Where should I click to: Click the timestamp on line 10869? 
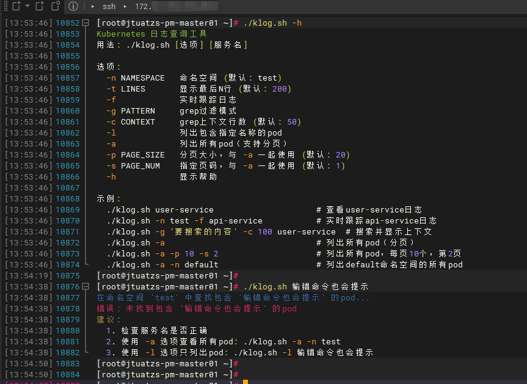click(x=29, y=210)
